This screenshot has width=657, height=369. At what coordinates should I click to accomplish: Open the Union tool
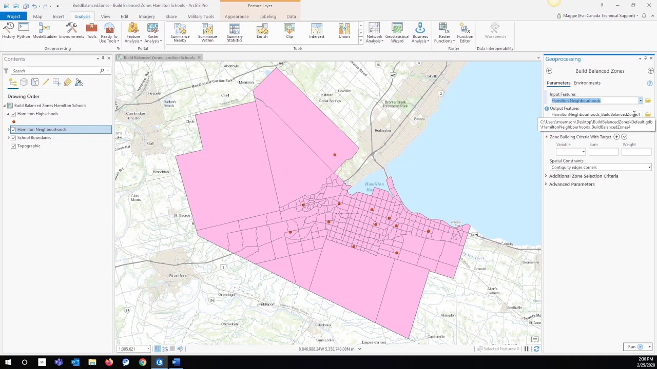tap(344, 32)
